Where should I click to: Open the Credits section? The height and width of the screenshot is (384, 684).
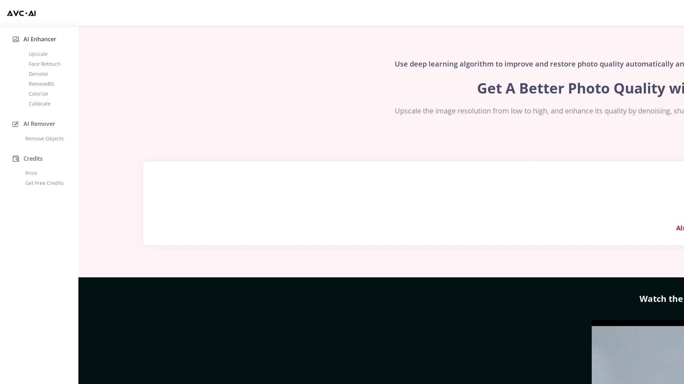point(33,159)
